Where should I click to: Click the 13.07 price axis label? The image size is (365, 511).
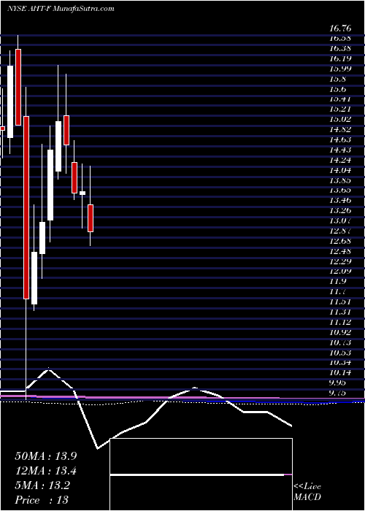pos(340,221)
